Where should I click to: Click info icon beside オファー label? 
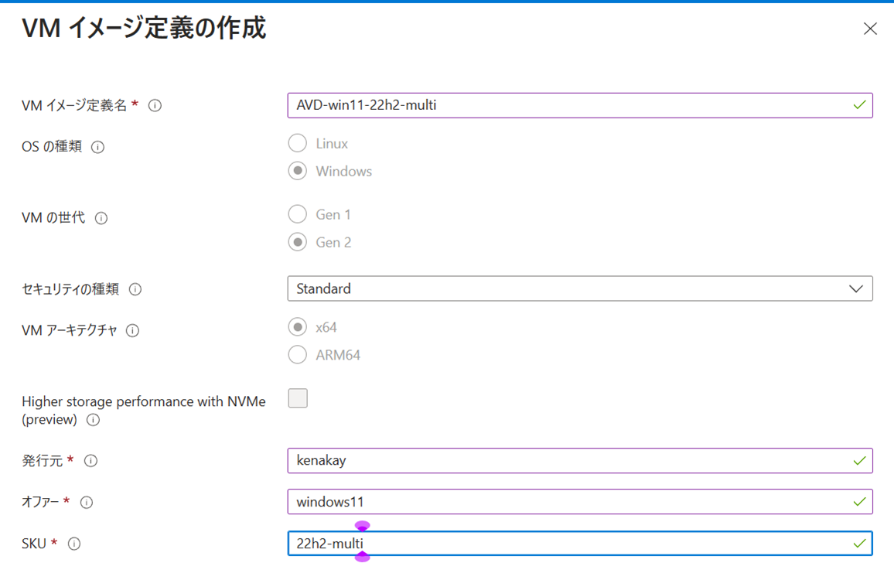pos(87,503)
